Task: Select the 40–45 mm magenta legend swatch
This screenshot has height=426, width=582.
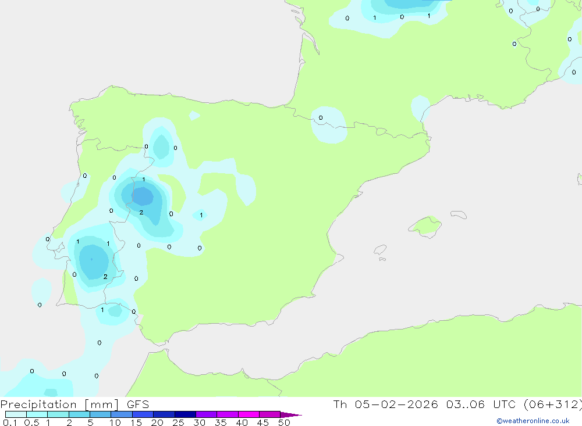Action: (x=249, y=414)
